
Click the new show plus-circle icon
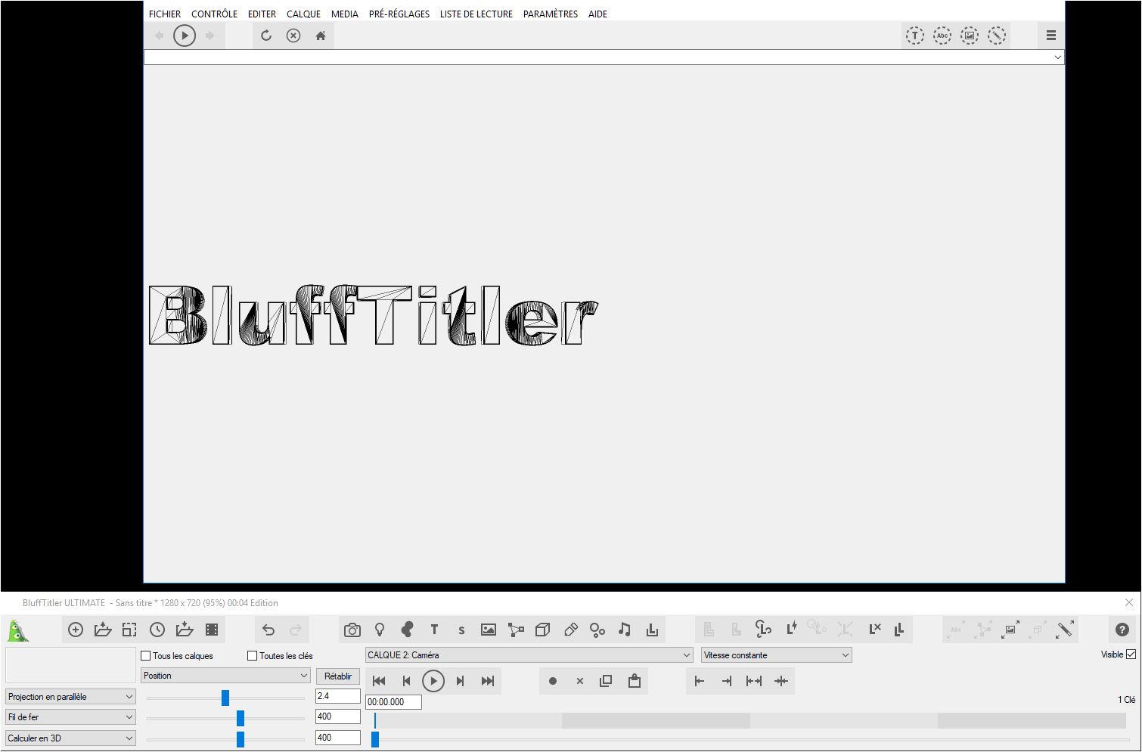[x=76, y=630]
